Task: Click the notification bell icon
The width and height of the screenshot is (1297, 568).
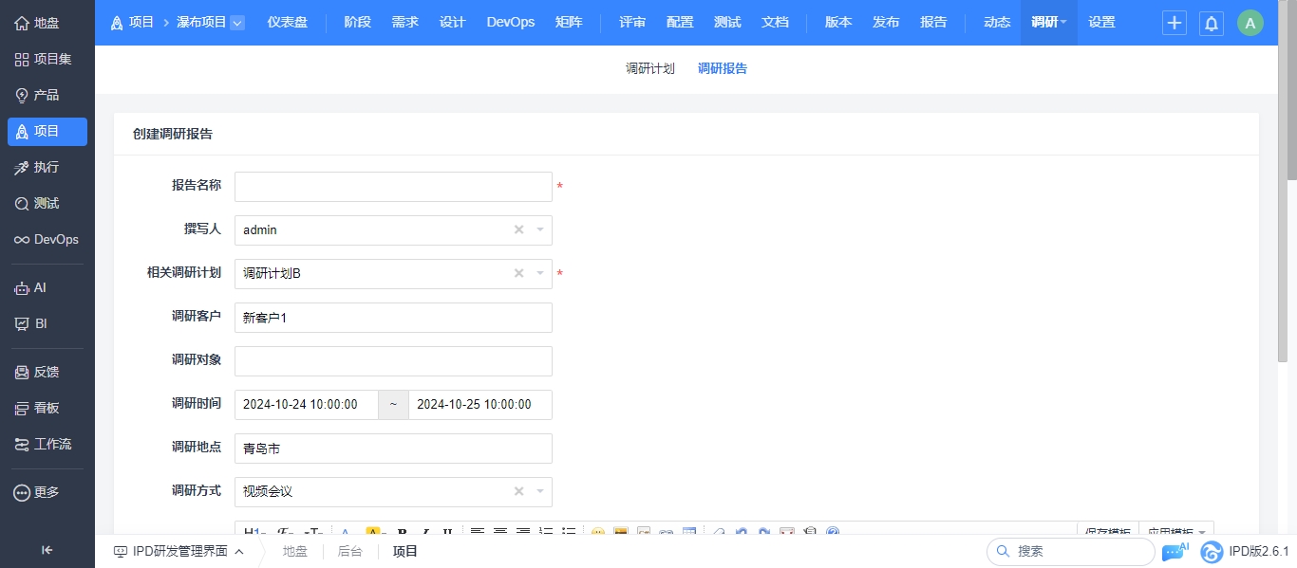Action: 1212,24
